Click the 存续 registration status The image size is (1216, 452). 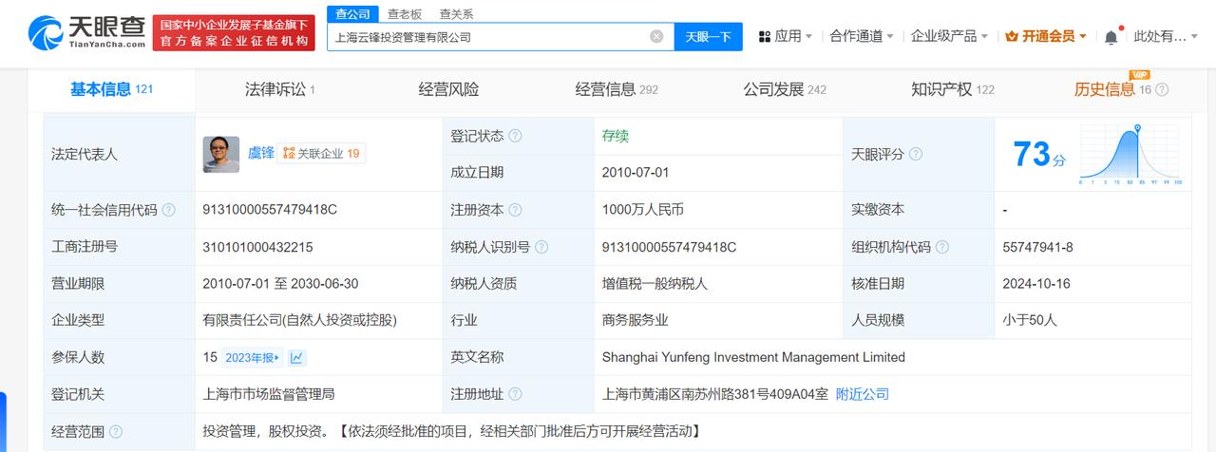616,136
